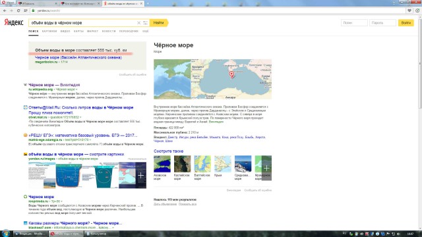Click the yellow Войти login button
422x237 pixels.
[406, 23]
